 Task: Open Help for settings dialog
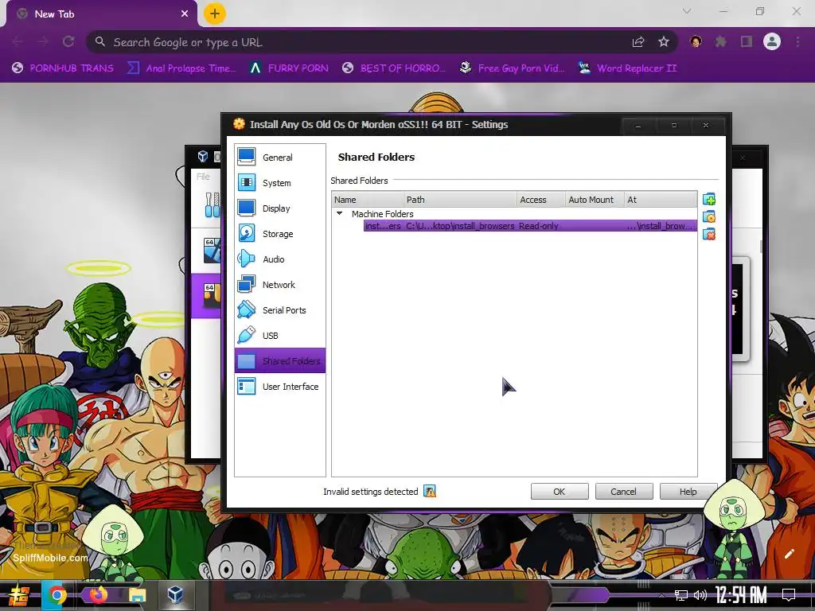(x=688, y=492)
